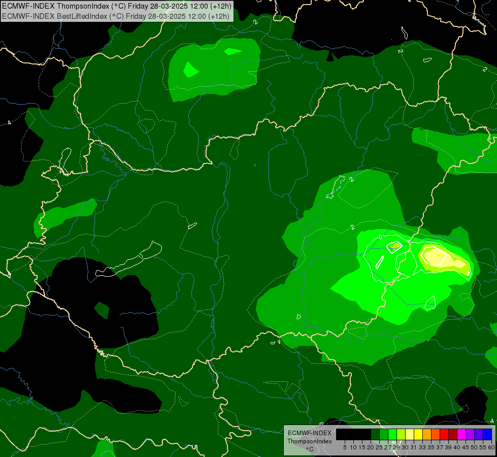Click legend tick label 27
The height and width of the screenshot is (457, 497).
click(x=388, y=447)
